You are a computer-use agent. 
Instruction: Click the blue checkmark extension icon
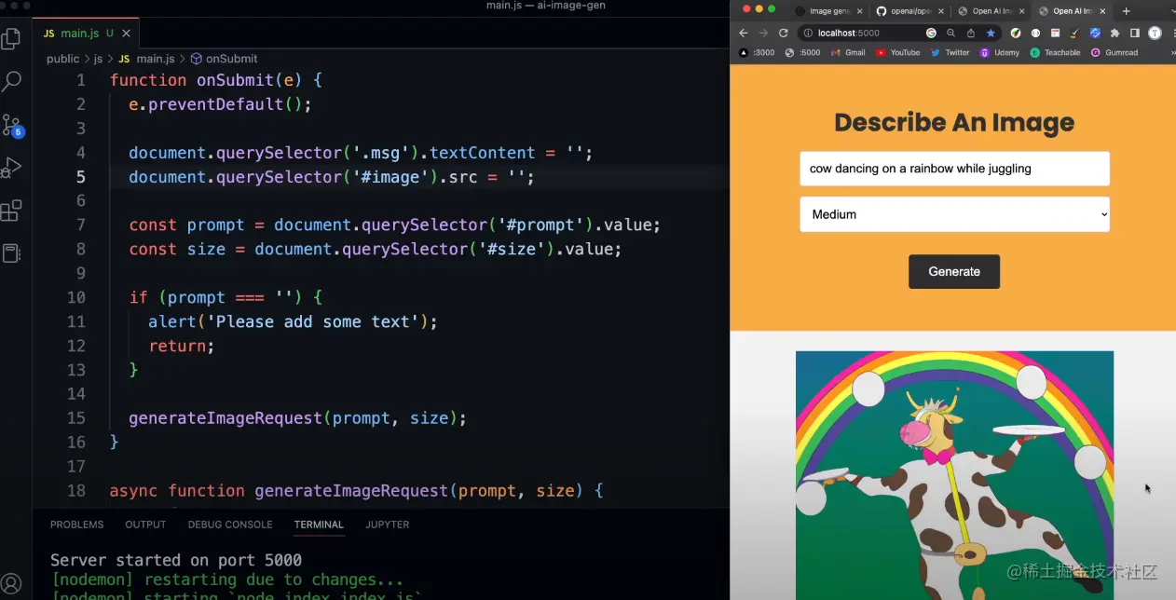[1095, 33]
